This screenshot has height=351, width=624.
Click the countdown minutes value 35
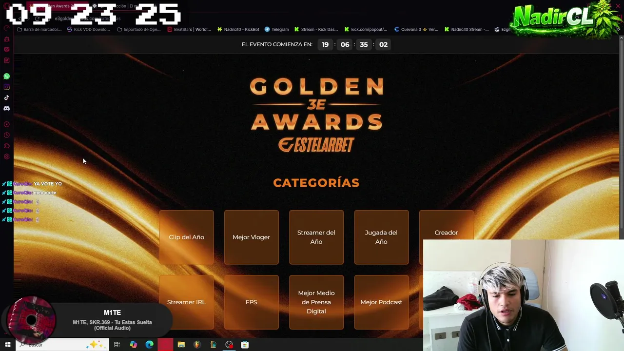tap(364, 44)
